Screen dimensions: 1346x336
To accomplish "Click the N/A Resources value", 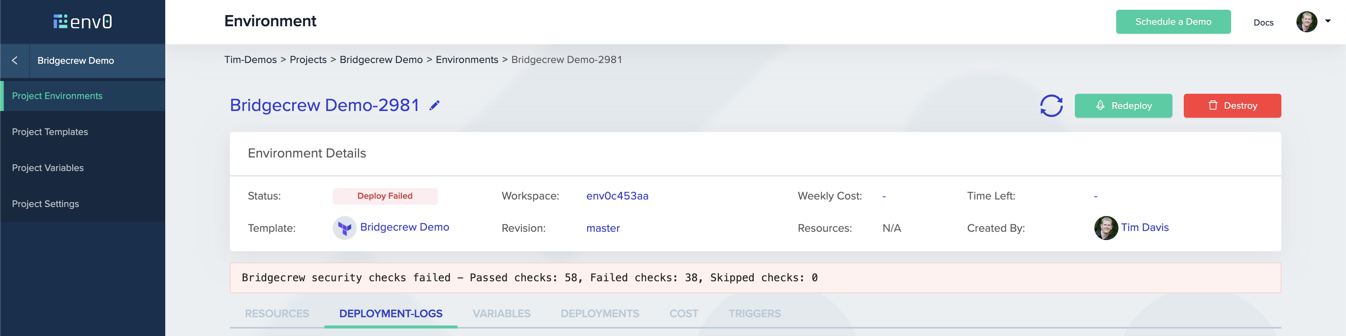I will [892, 228].
